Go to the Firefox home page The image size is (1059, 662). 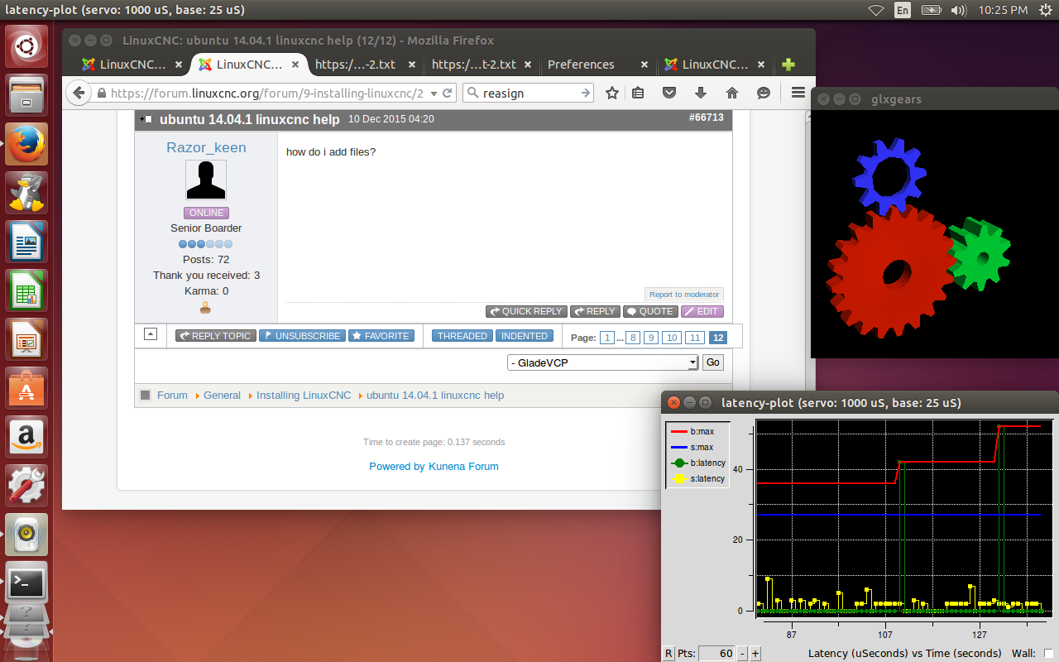[x=732, y=94]
